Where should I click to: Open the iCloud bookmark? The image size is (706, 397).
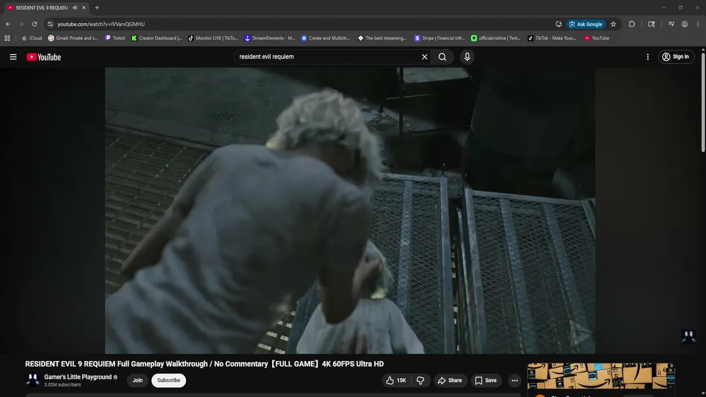coord(32,38)
